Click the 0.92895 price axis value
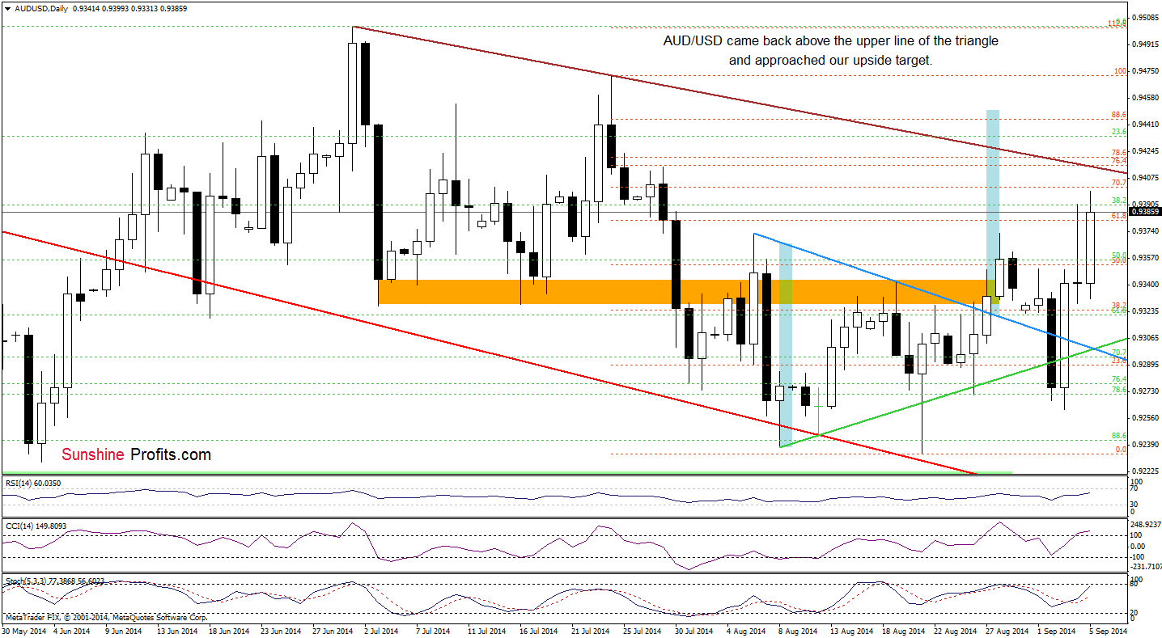The image size is (1162, 638). (1144, 365)
